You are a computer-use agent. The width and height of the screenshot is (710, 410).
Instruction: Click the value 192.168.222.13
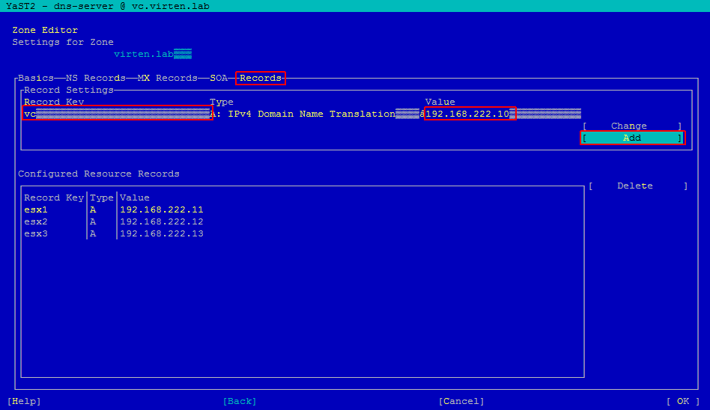point(162,233)
